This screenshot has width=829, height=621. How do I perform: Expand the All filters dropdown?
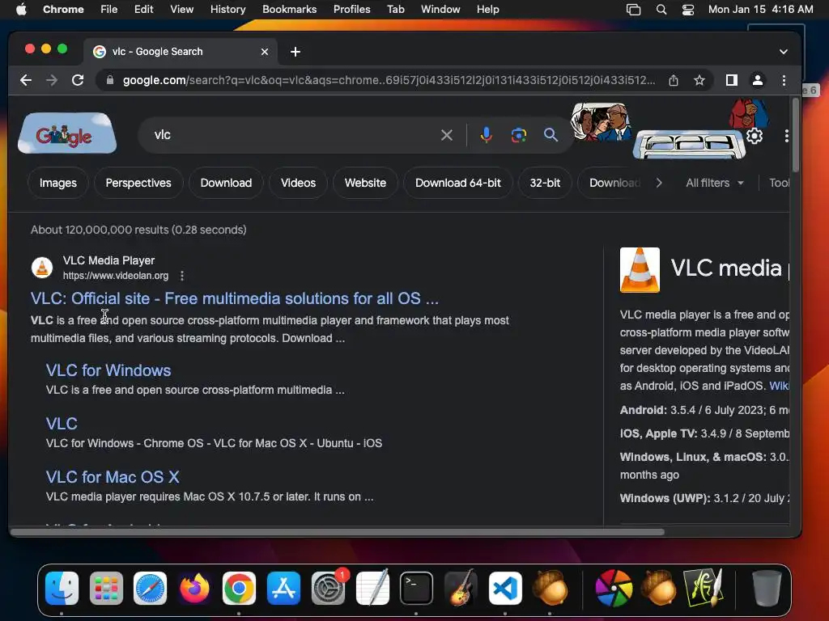pyautogui.click(x=714, y=184)
